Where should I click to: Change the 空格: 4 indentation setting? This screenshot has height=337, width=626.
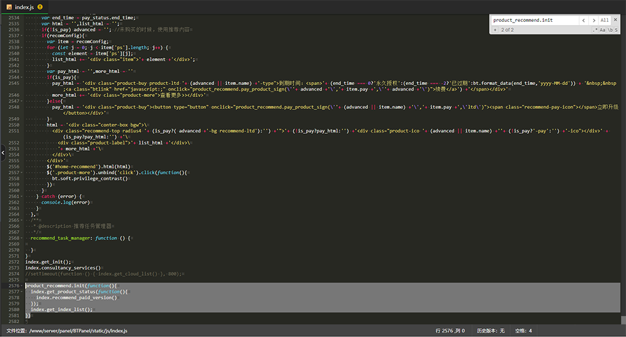click(523, 330)
